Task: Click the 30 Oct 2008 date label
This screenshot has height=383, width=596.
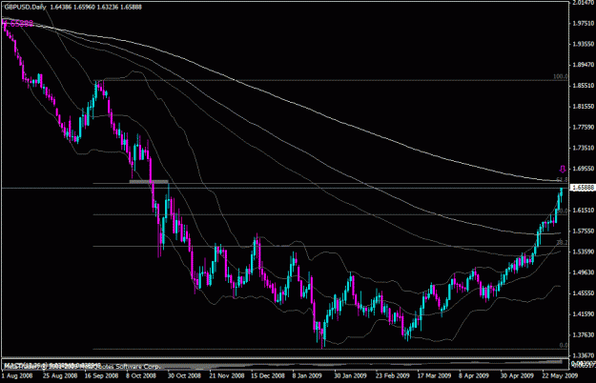Action: 184,375
